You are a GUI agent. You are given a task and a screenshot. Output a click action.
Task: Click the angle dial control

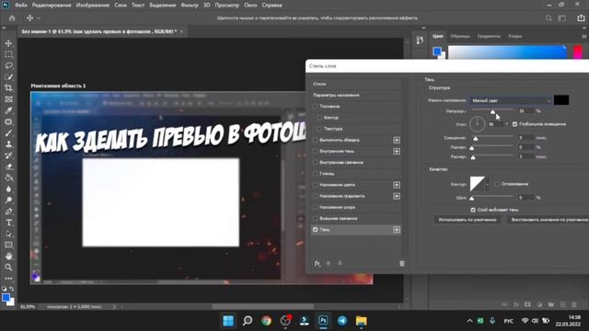tap(477, 124)
